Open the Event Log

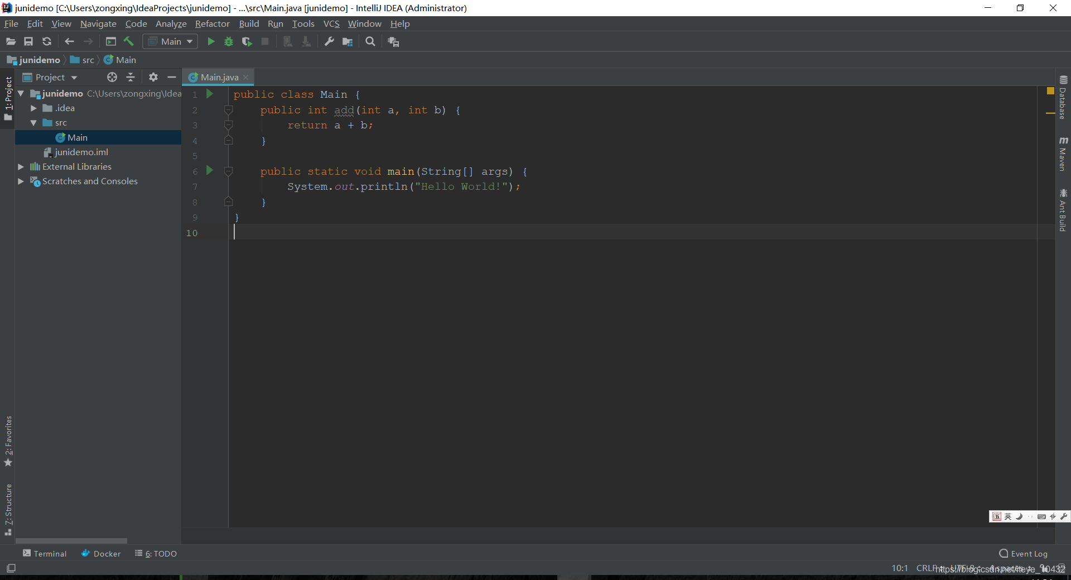[x=1023, y=553]
